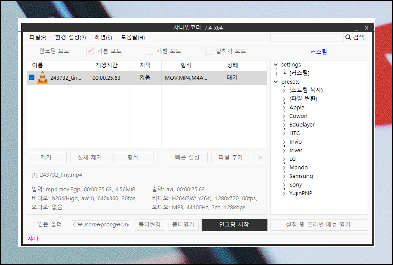Select the presets tree label

[290, 82]
